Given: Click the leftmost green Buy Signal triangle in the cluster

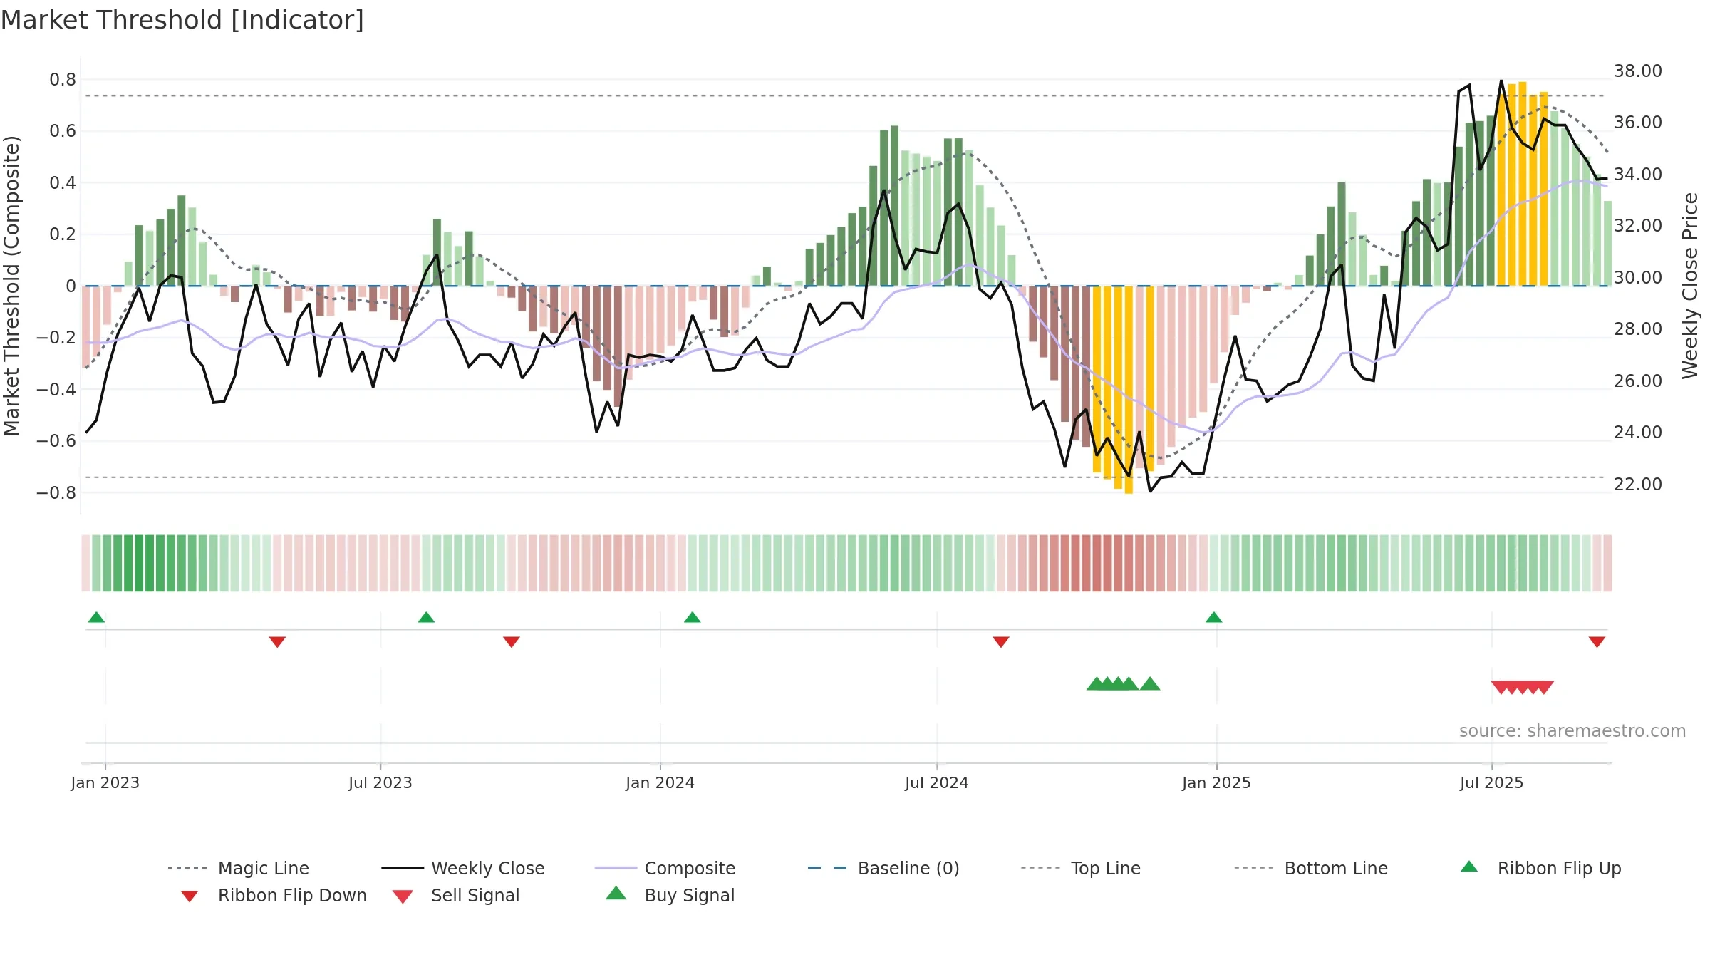Looking at the screenshot, I should 1097,684.
